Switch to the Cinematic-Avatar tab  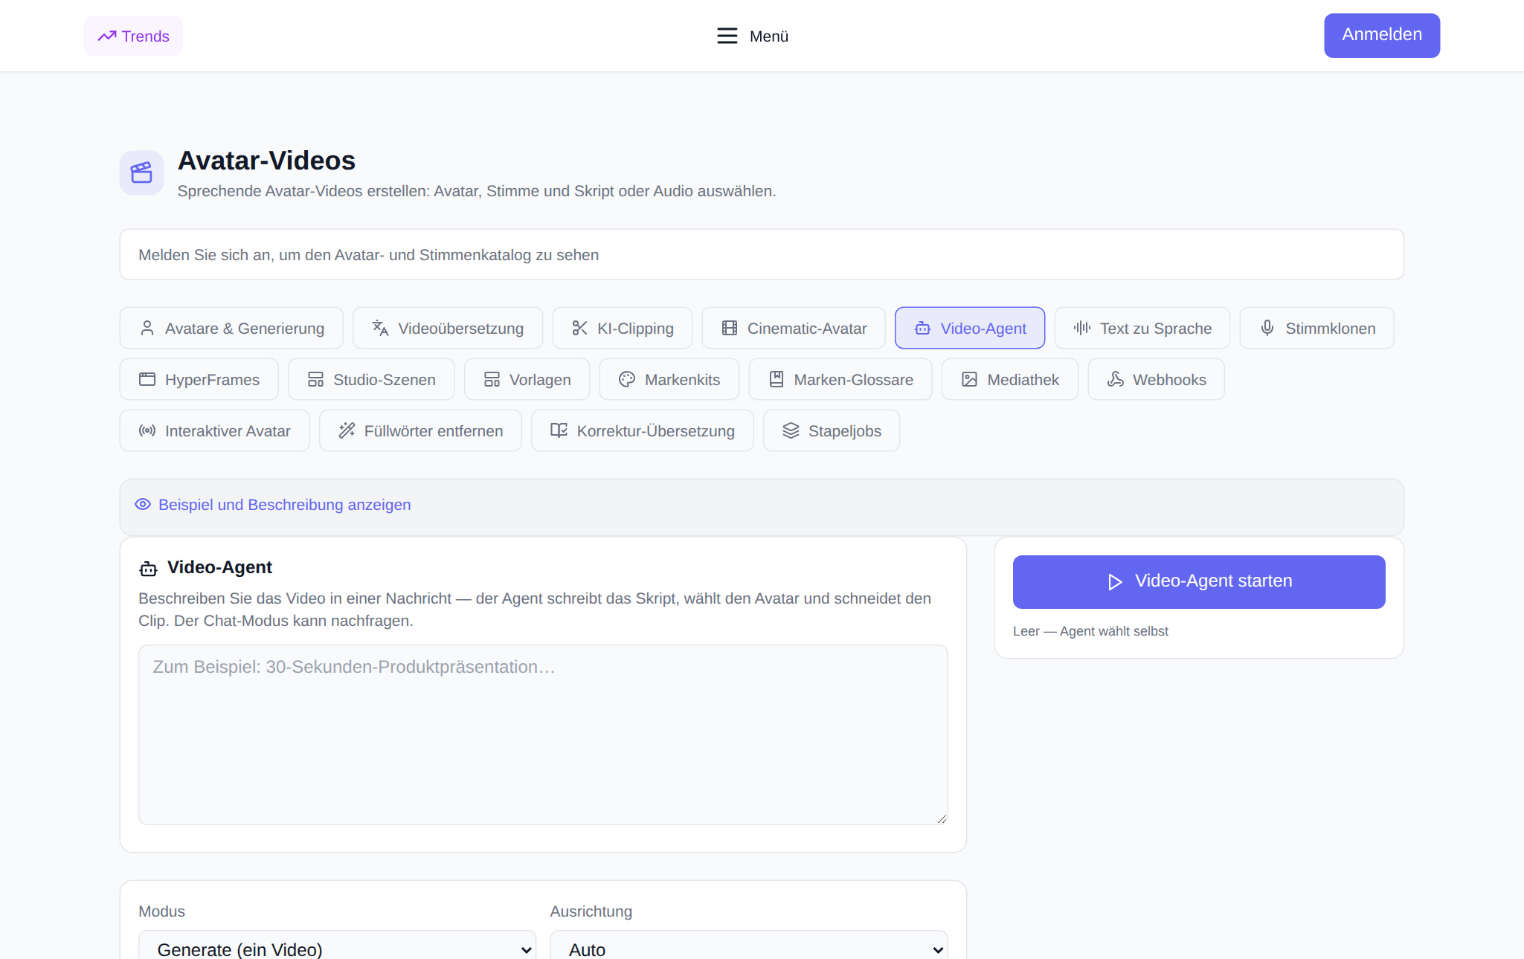point(794,328)
